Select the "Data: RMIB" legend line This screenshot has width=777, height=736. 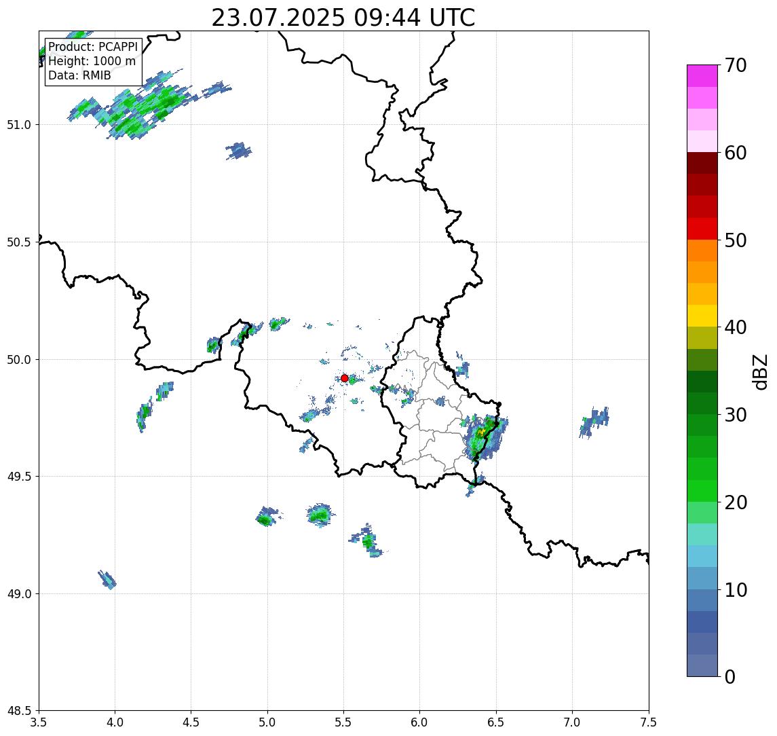point(79,75)
